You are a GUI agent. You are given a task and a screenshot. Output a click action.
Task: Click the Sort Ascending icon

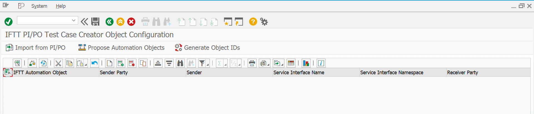pyautogui.click(x=158, y=63)
